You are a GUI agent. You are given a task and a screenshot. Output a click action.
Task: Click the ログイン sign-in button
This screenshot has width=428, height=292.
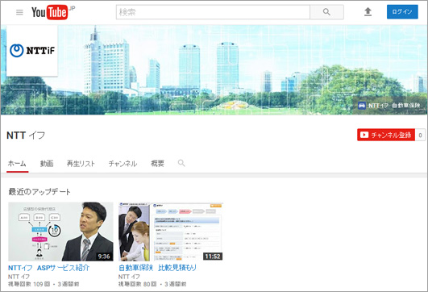click(x=402, y=12)
